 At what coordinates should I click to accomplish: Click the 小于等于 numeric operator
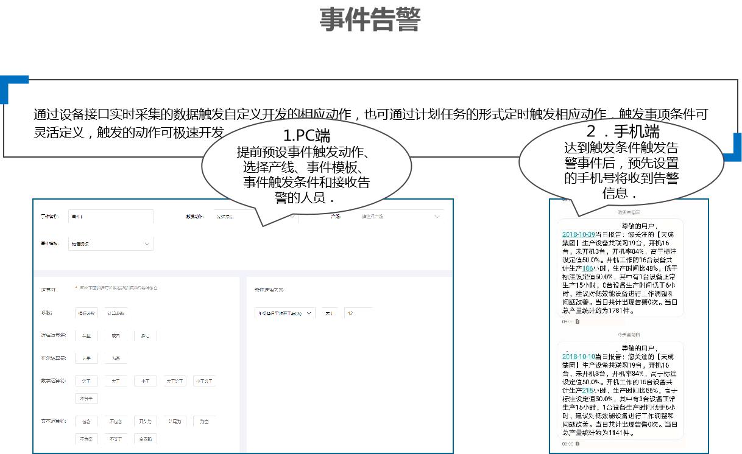204,382
